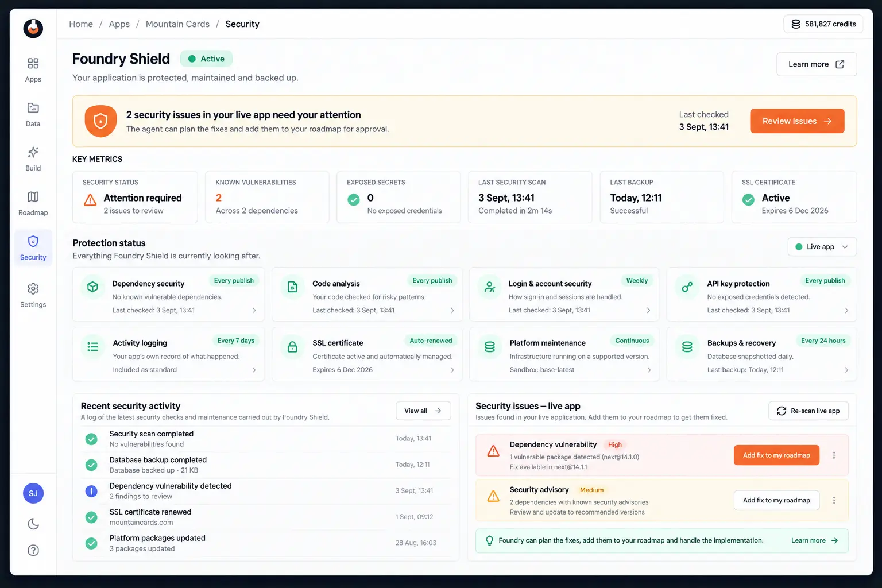The image size is (882, 588).
Task: Open the Apps section in the sidebar
Action: click(33, 69)
